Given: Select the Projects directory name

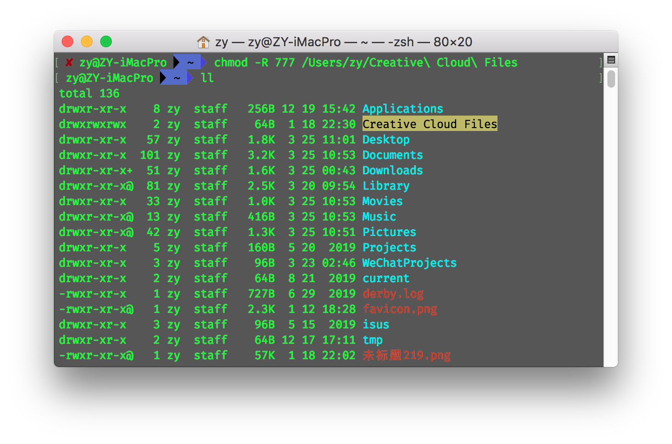Looking at the screenshot, I should pyautogui.click(x=390, y=248).
